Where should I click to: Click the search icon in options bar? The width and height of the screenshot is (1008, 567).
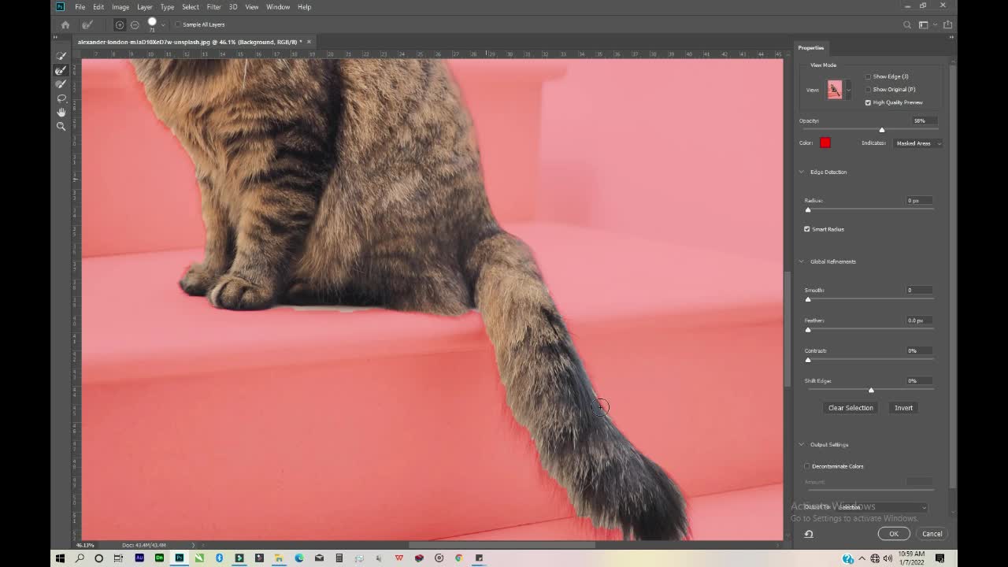907,25
